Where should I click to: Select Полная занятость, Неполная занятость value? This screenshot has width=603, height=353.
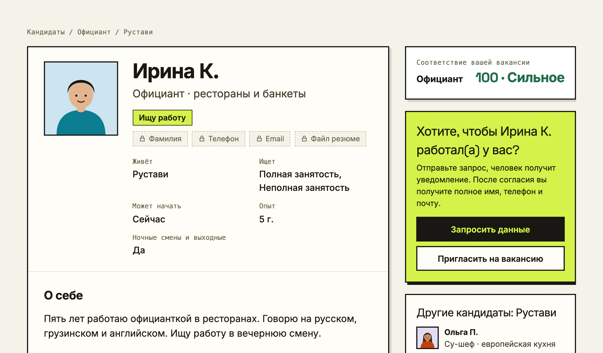point(304,181)
